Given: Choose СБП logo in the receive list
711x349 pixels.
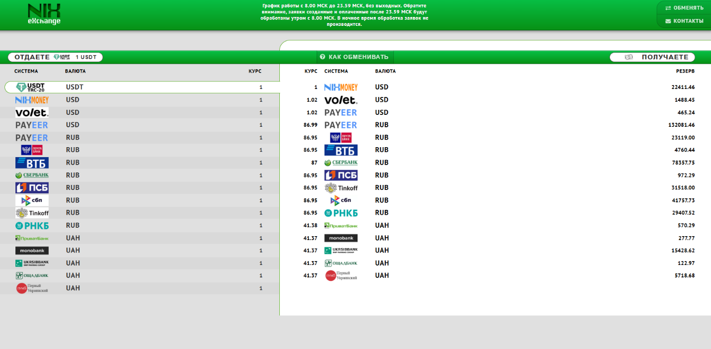Looking at the screenshot, I should click(341, 200).
